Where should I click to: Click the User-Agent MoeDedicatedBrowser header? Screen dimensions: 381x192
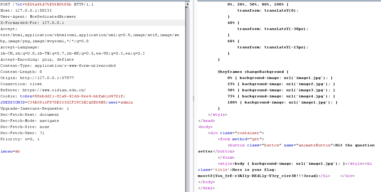[x=38, y=17]
